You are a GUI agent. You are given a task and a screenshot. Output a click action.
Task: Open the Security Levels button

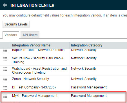[16, 24]
